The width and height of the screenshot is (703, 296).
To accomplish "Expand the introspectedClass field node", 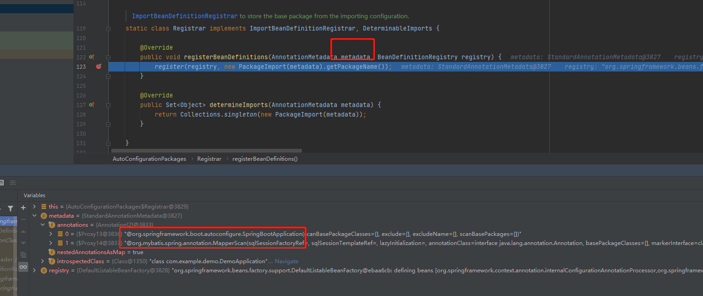I will (42, 261).
